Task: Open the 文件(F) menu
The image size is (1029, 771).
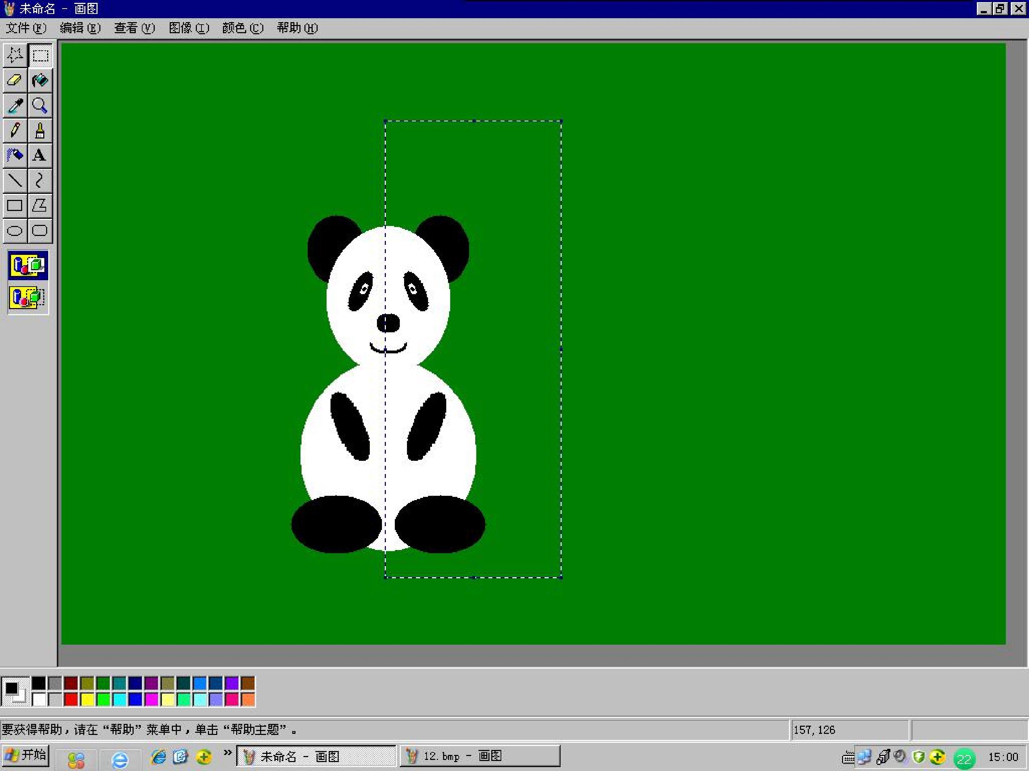Action: click(x=26, y=28)
